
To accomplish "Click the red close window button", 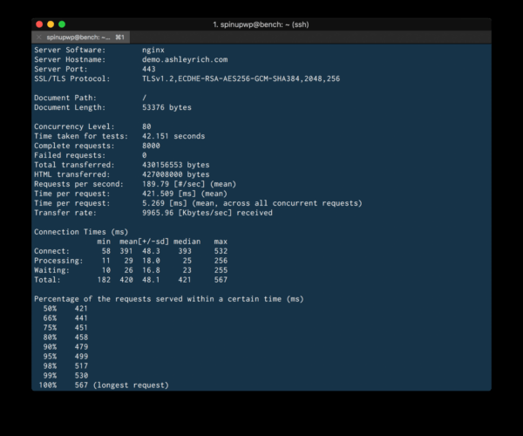I will point(38,24).
